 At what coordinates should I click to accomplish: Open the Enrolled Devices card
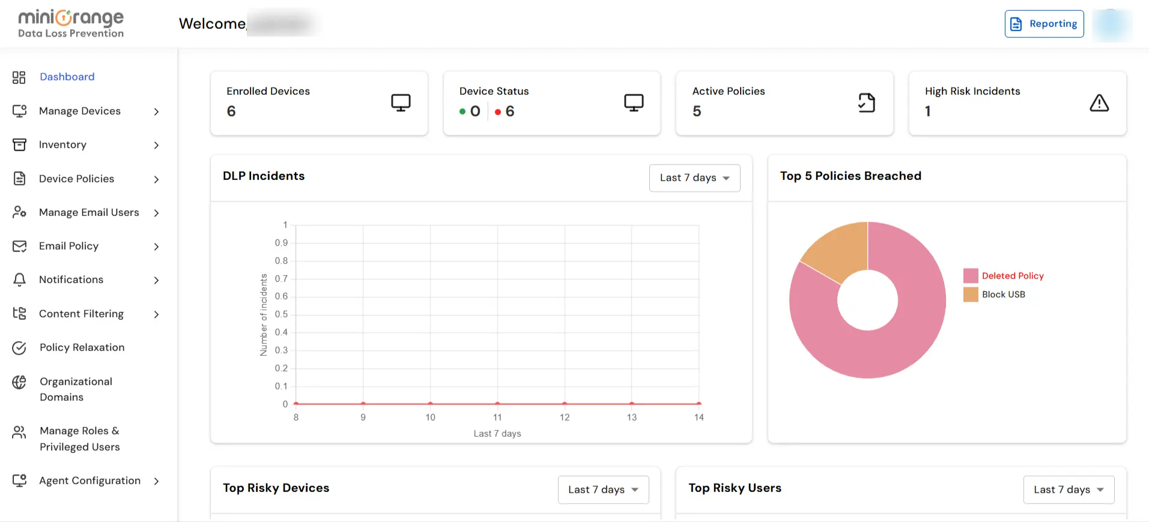[319, 103]
